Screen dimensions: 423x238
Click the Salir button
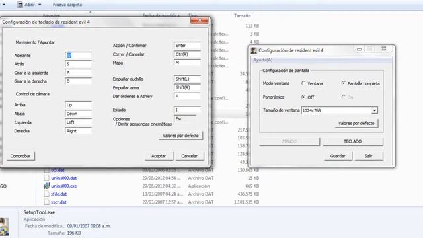pyautogui.click(x=369, y=156)
